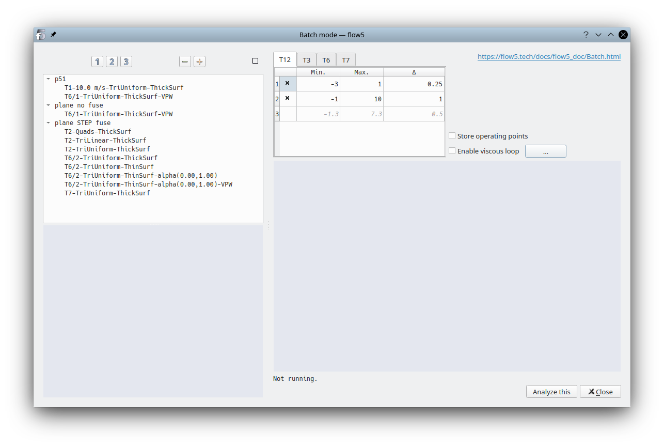Click the greyed delta value 0.5

coord(414,114)
